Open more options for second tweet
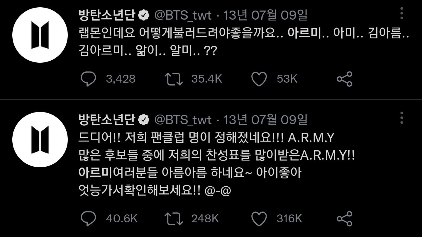 coord(401,118)
